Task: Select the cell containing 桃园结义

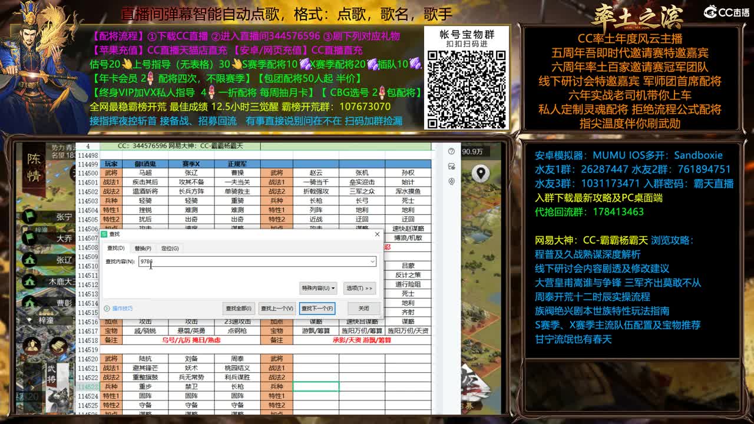Action: pyautogui.click(x=237, y=368)
